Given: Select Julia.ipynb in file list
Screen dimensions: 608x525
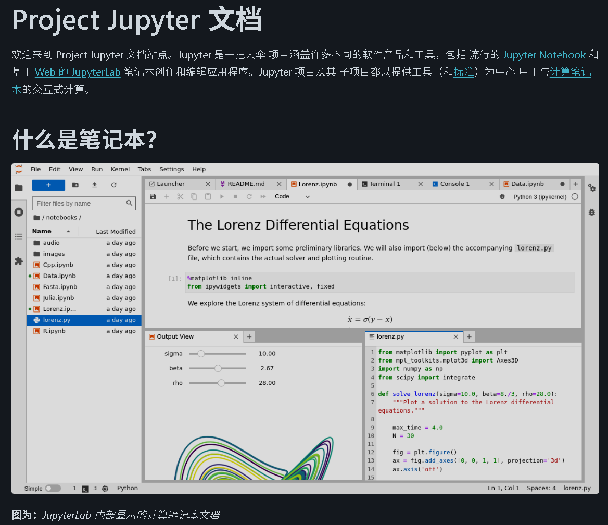Looking at the screenshot, I should [x=84, y=298].
